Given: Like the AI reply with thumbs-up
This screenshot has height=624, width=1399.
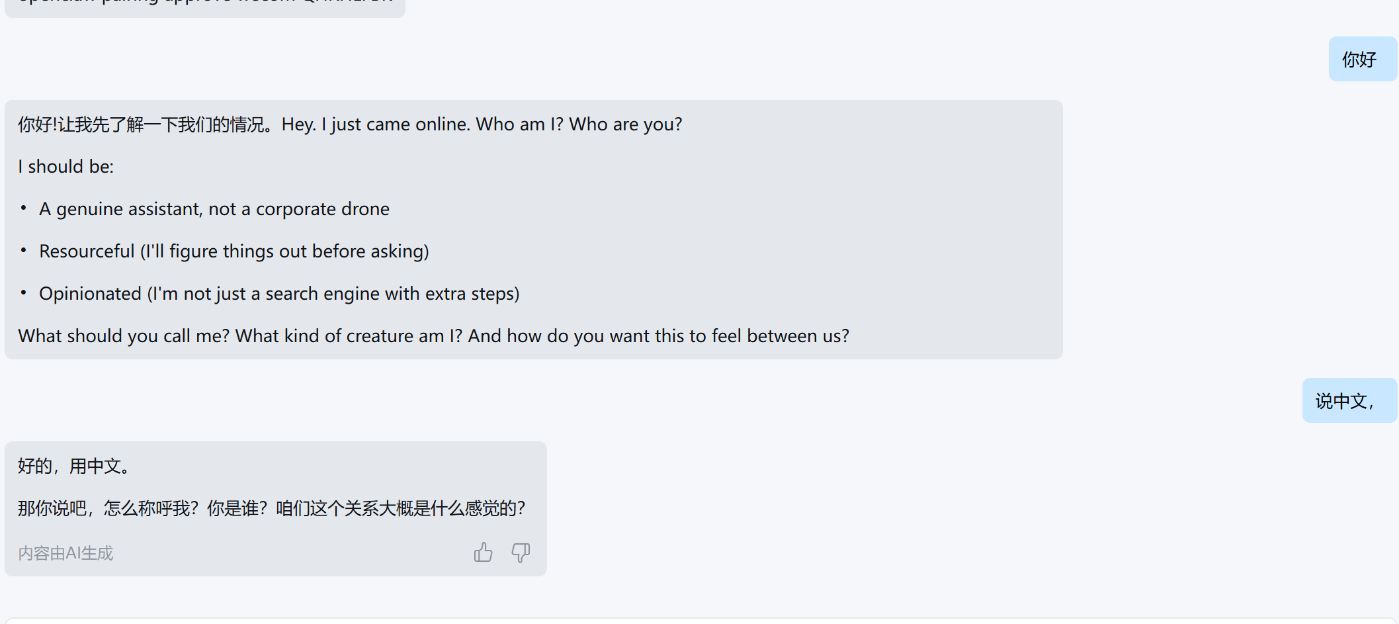Looking at the screenshot, I should click(483, 553).
